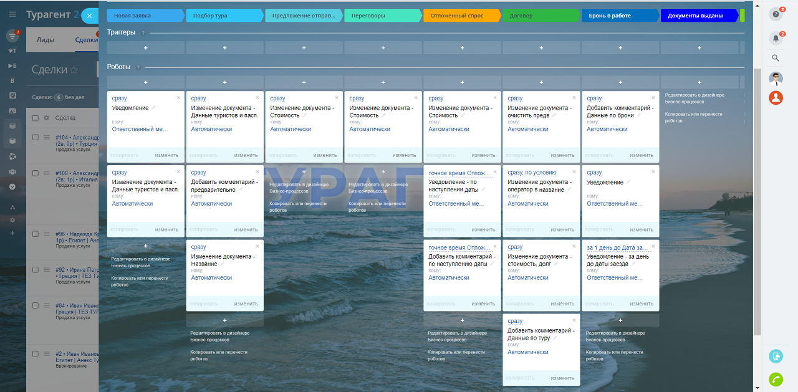Close the robots slider panel
Viewport: 798px width, 392px height.
point(90,16)
